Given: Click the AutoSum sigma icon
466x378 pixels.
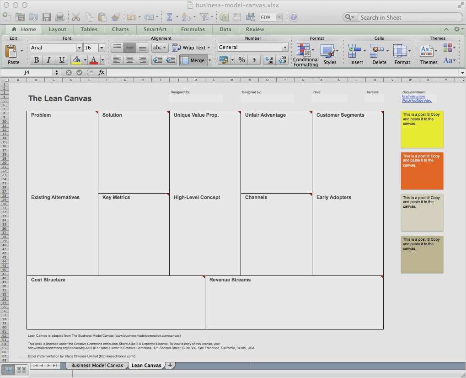Looking at the screenshot, I should click(x=169, y=17).
